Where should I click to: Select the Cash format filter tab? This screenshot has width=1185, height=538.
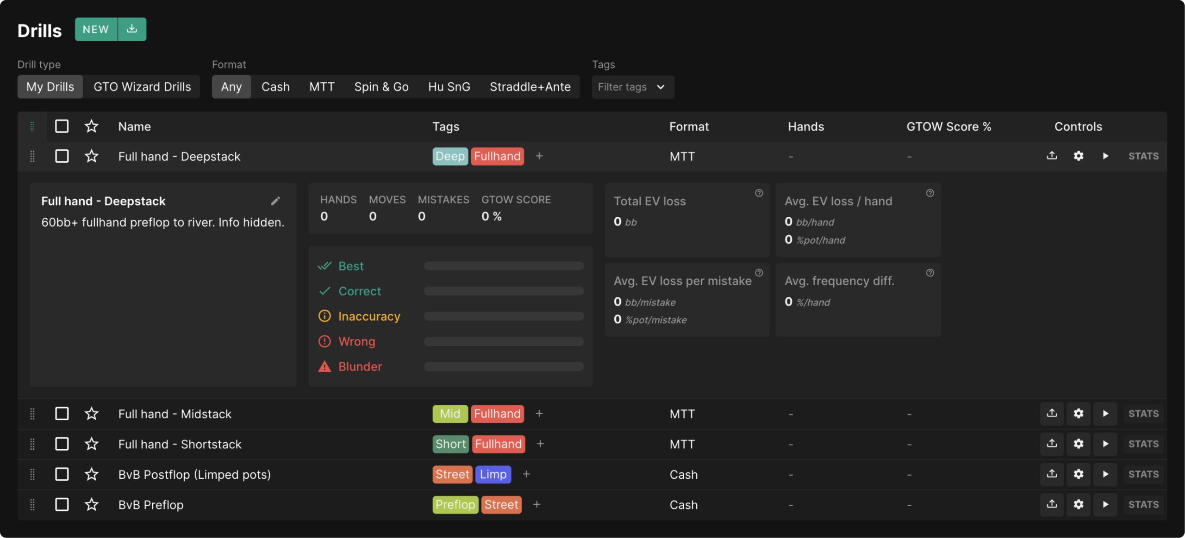(x=275, y=86)
